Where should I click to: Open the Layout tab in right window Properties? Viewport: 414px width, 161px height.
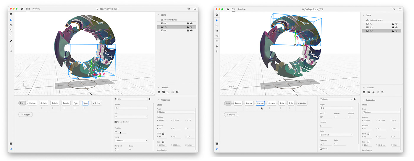click(x=365, y=104)
